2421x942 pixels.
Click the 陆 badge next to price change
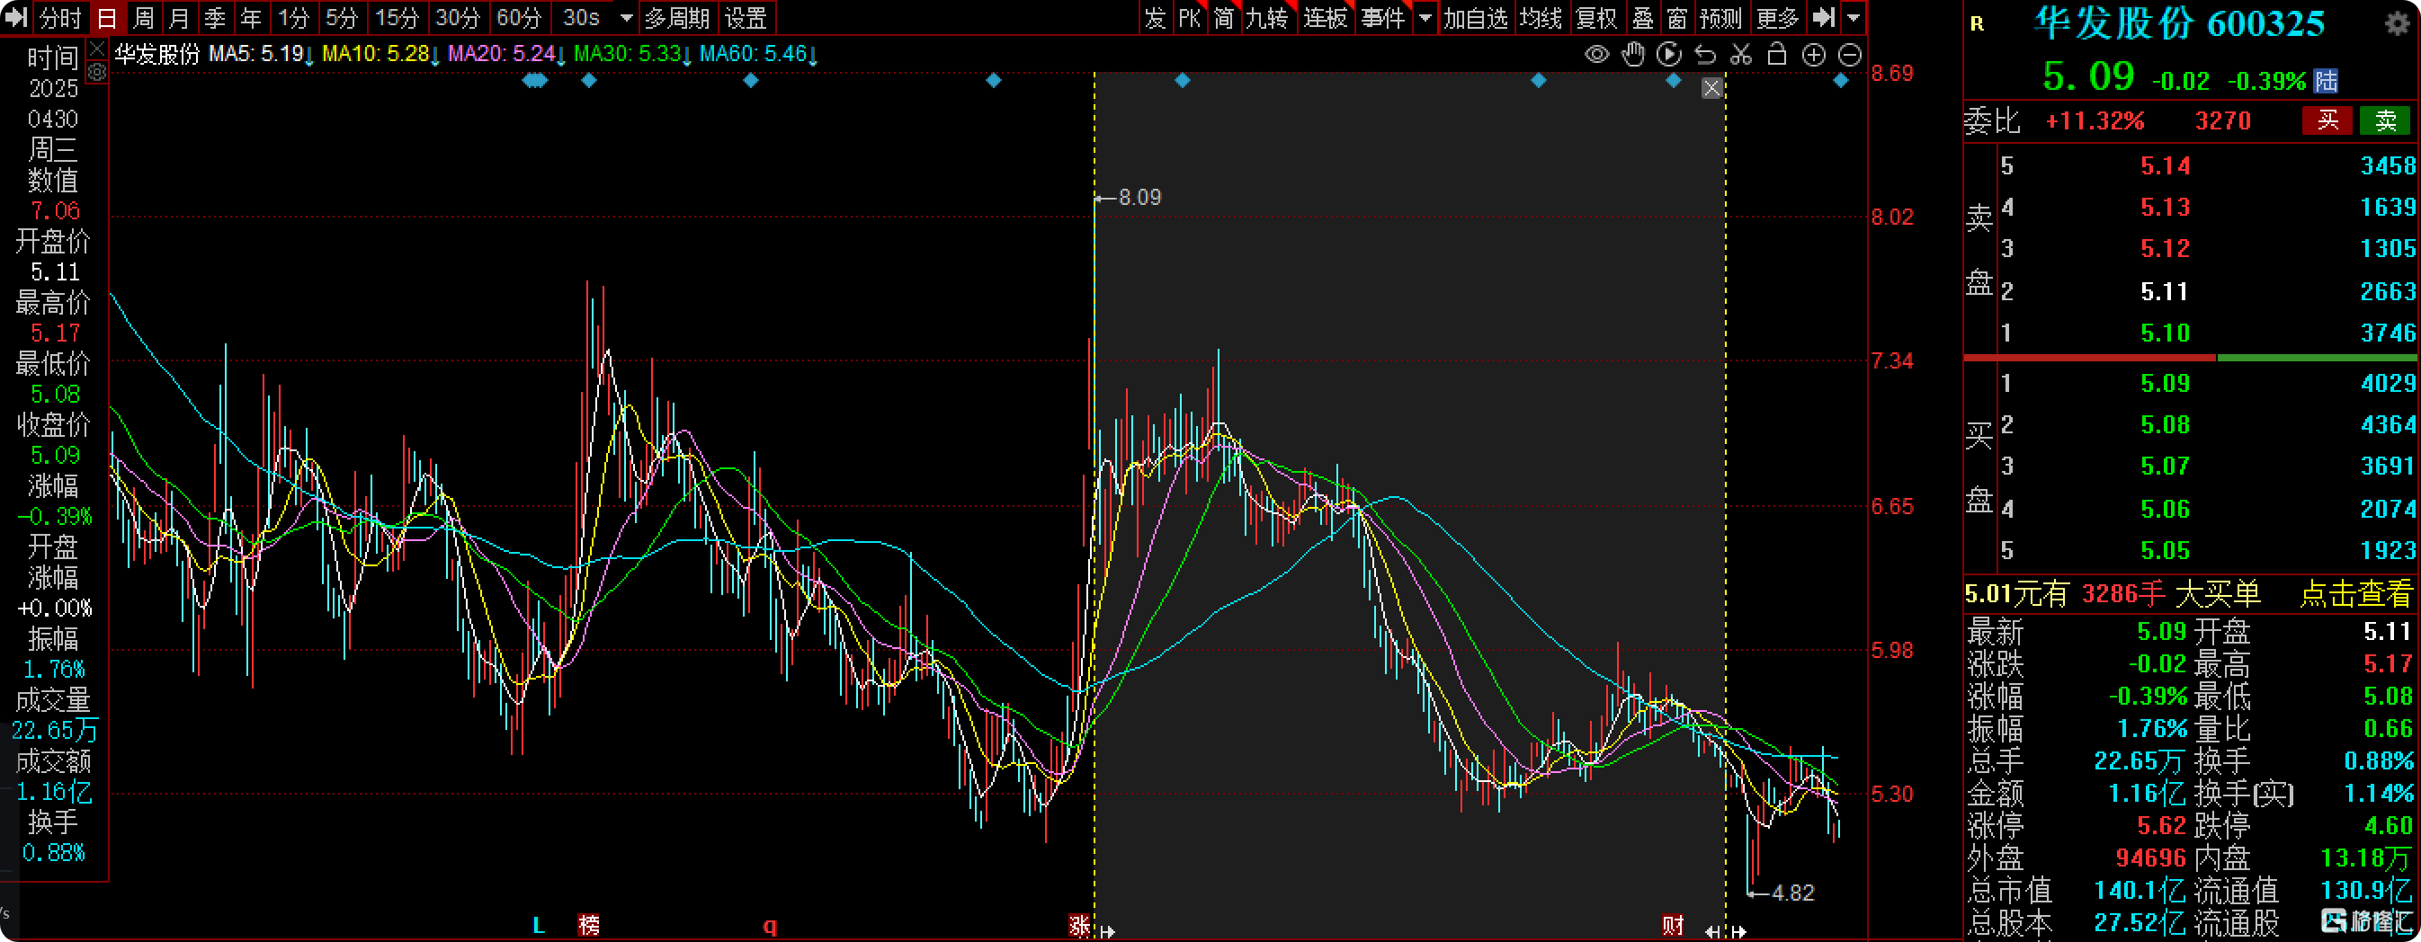click(2326, 81)
